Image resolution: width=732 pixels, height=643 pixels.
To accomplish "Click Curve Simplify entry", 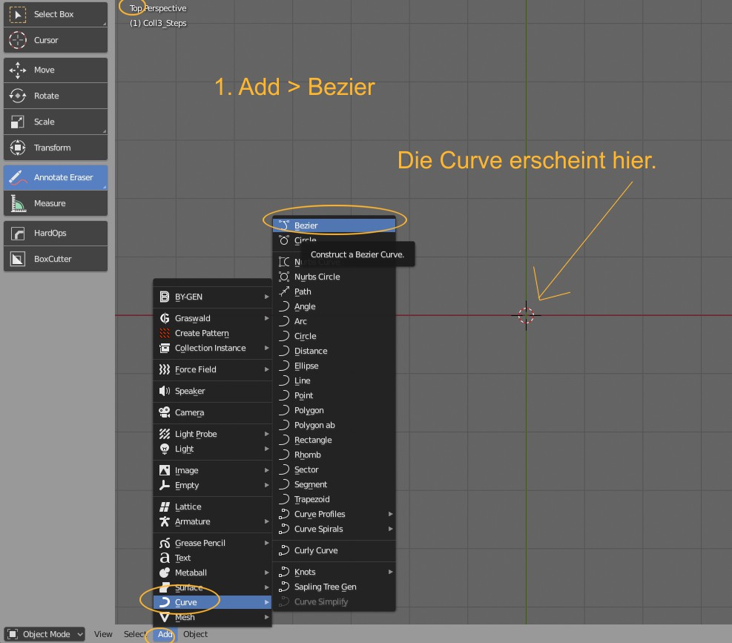I will [334, 602].
